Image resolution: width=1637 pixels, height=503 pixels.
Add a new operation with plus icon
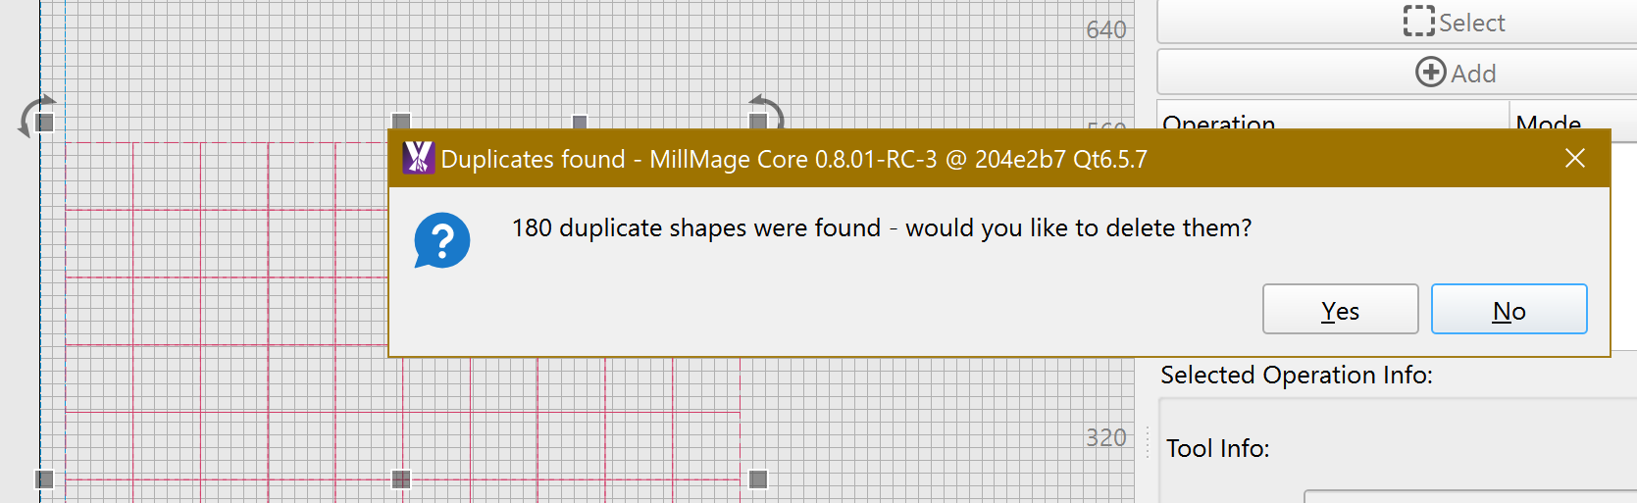pyautogui.click(x=1455, y=73)
